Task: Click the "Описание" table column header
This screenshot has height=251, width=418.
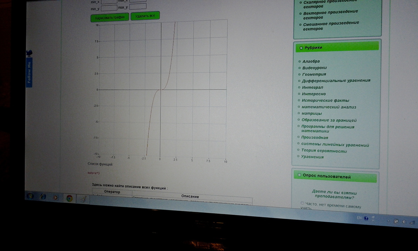Action: point(190,196)
